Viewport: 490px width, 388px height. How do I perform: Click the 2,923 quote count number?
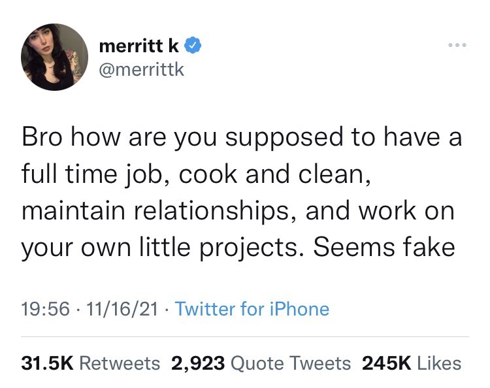pyautogui.click(x=197, y=363)
